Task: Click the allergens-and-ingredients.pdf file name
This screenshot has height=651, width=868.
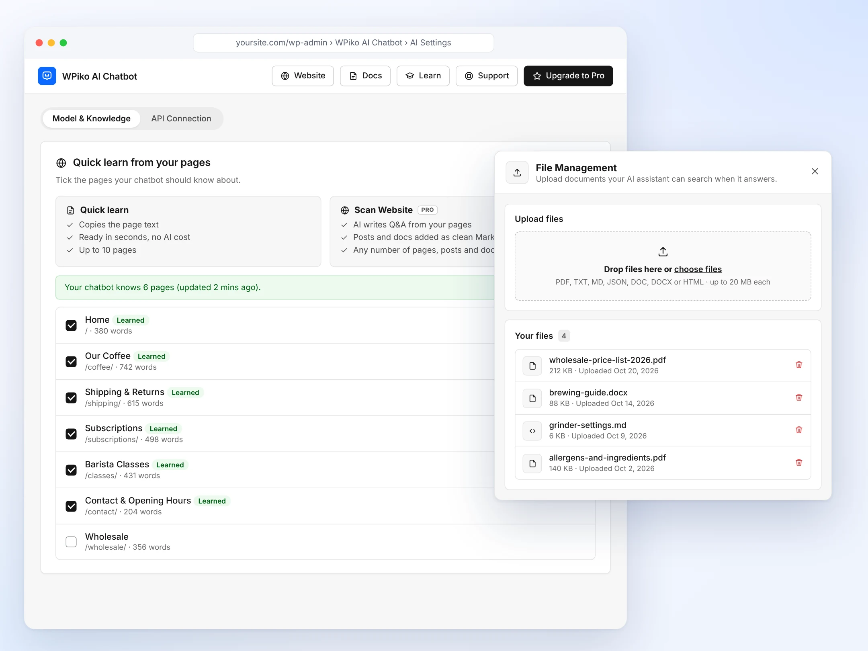Action: (x=608, y=458)
